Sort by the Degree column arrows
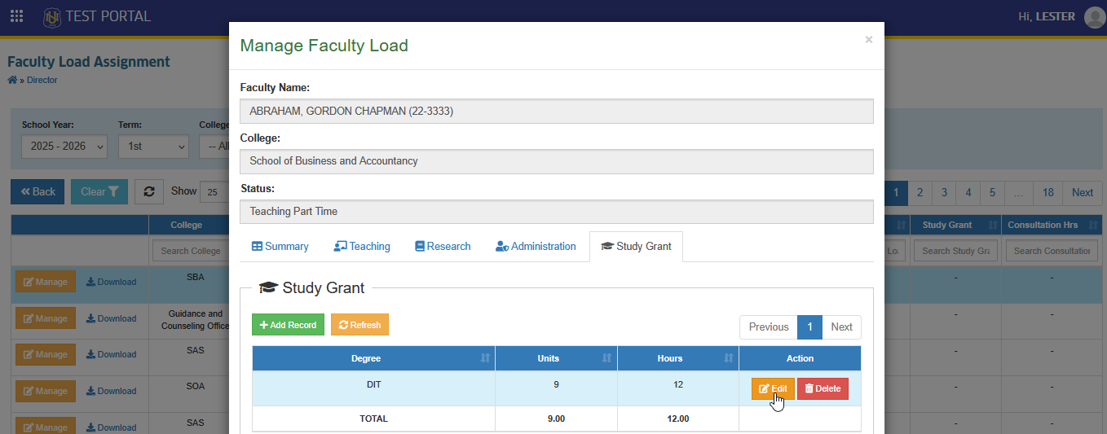The height and width of the screenshot is (434, 1107). 486,358
